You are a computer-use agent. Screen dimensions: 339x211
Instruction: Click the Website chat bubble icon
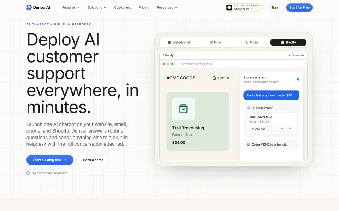click(169, 43)
